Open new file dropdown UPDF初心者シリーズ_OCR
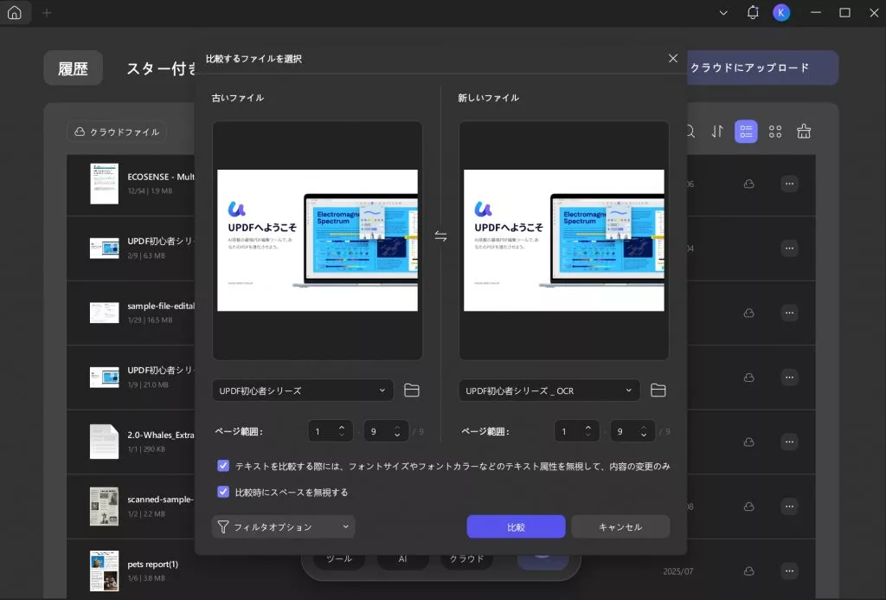Screen dimensions: 886x600 coord(549,390)
